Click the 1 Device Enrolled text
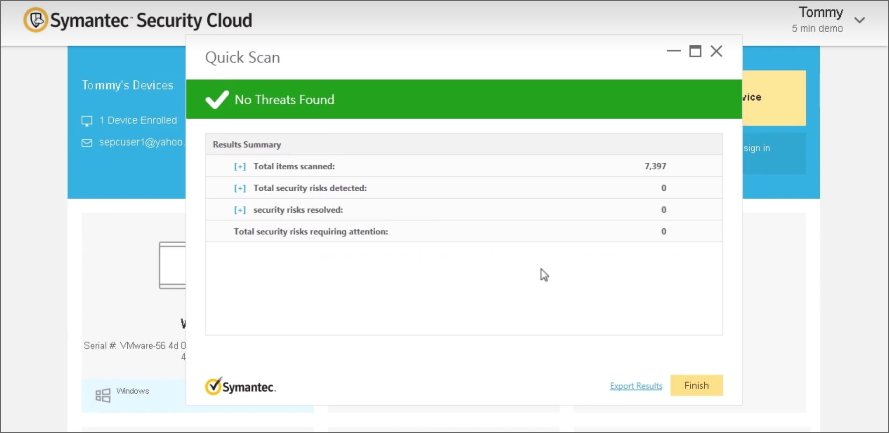Viewport: 889px width, 433px height. 138,120
